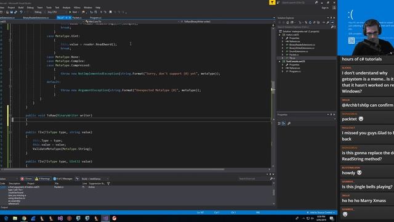
Task: Open the Project menu
Action: 11,7
